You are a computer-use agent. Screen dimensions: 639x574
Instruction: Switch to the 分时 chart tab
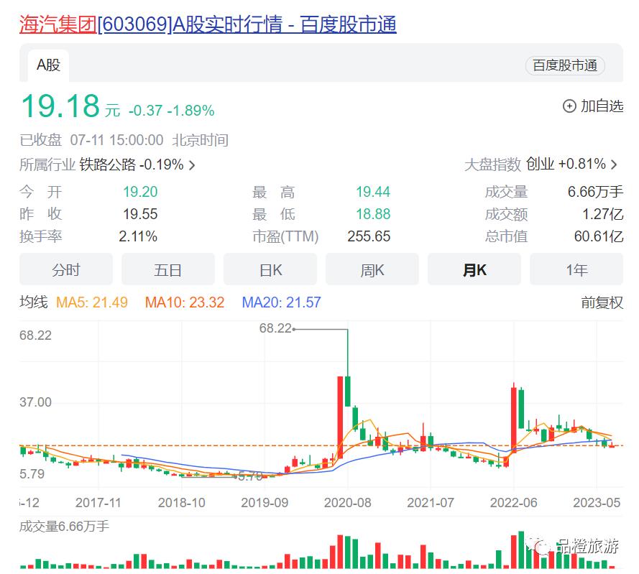pos(66,269)
